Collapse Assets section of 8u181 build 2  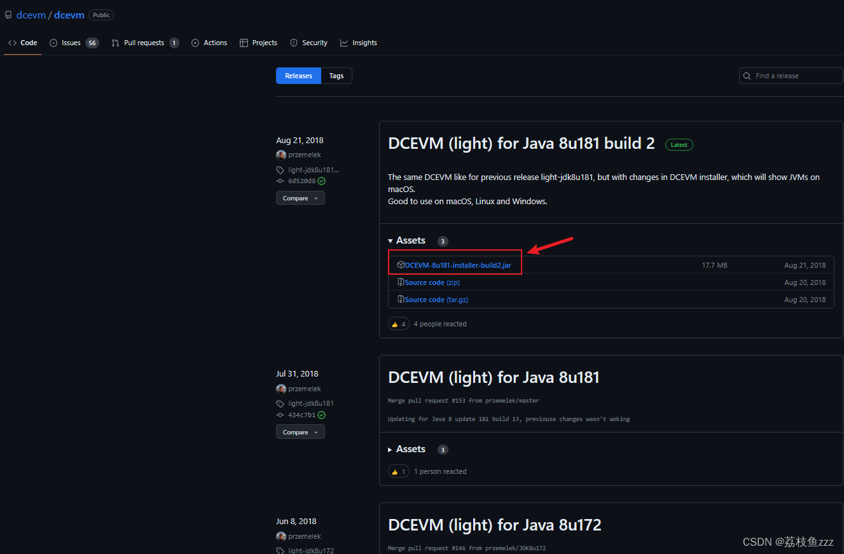[x=406, y=240]
